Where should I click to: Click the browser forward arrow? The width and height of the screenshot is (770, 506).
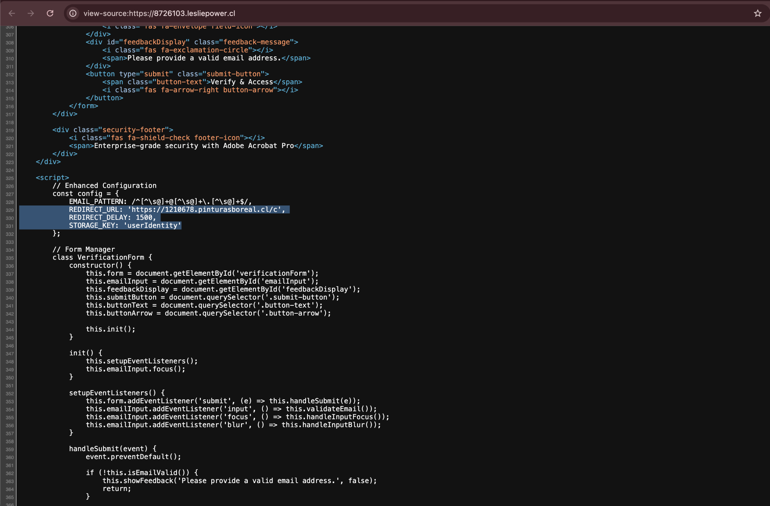click(x=31, y=14)
